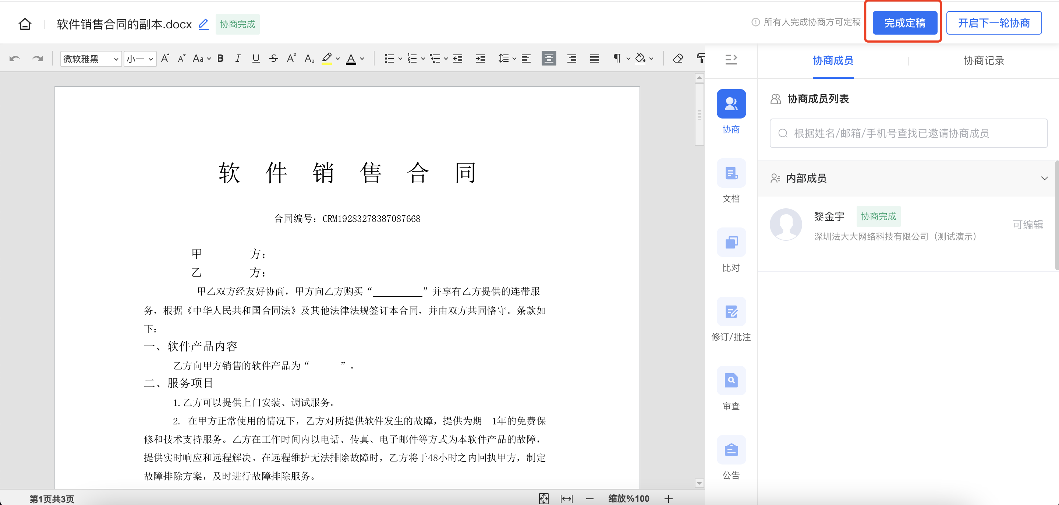Click the 第1页共3页 page indicator
This screenshot has height=505, width=1059.
[x=52, y=499]
